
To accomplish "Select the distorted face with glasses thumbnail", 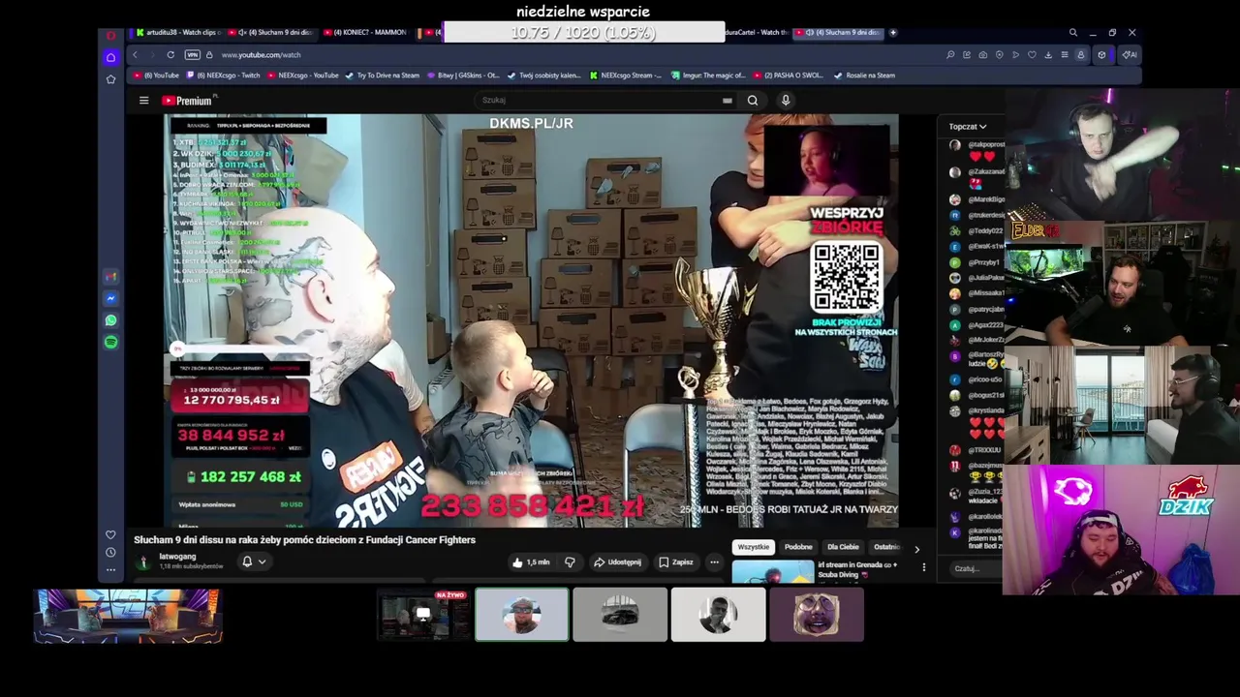I will [x=817, y=615].
